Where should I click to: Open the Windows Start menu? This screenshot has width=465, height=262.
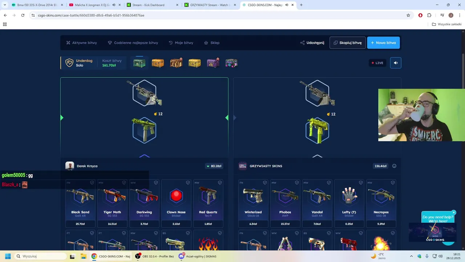tap(8, 256)
